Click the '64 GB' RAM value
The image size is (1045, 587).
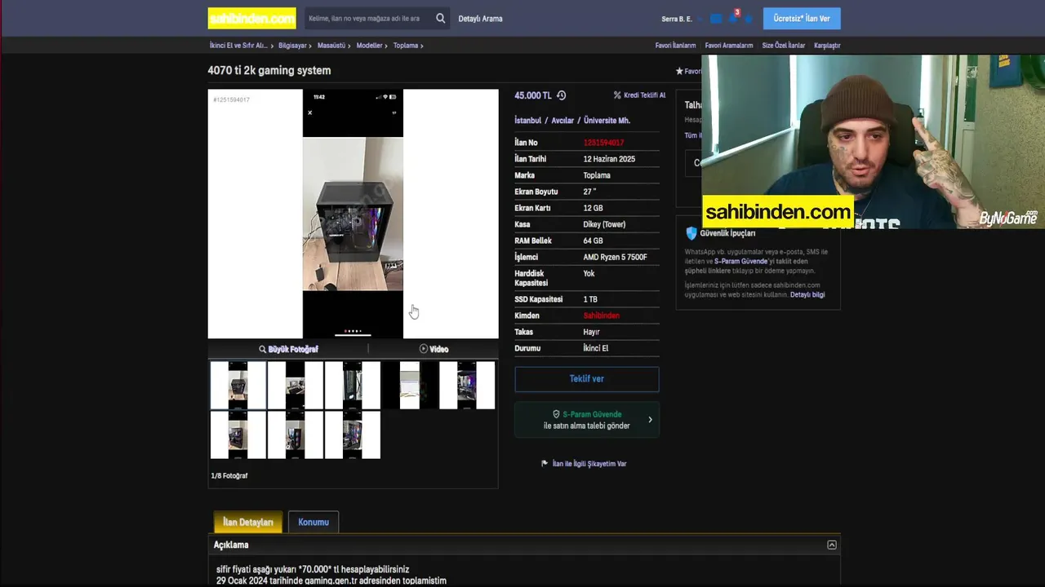pos(593,241)
